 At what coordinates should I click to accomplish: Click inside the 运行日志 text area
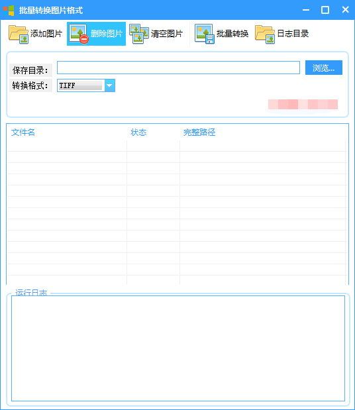click(x=178, y=348)
